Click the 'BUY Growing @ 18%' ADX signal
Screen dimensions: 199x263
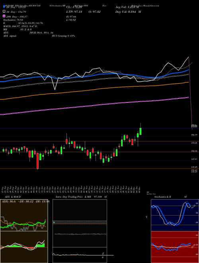pos(63,36)
